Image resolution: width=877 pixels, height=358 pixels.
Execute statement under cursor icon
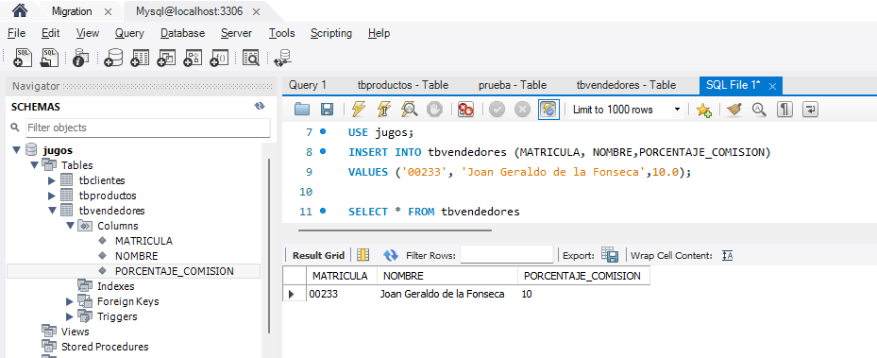pos(384,109)
